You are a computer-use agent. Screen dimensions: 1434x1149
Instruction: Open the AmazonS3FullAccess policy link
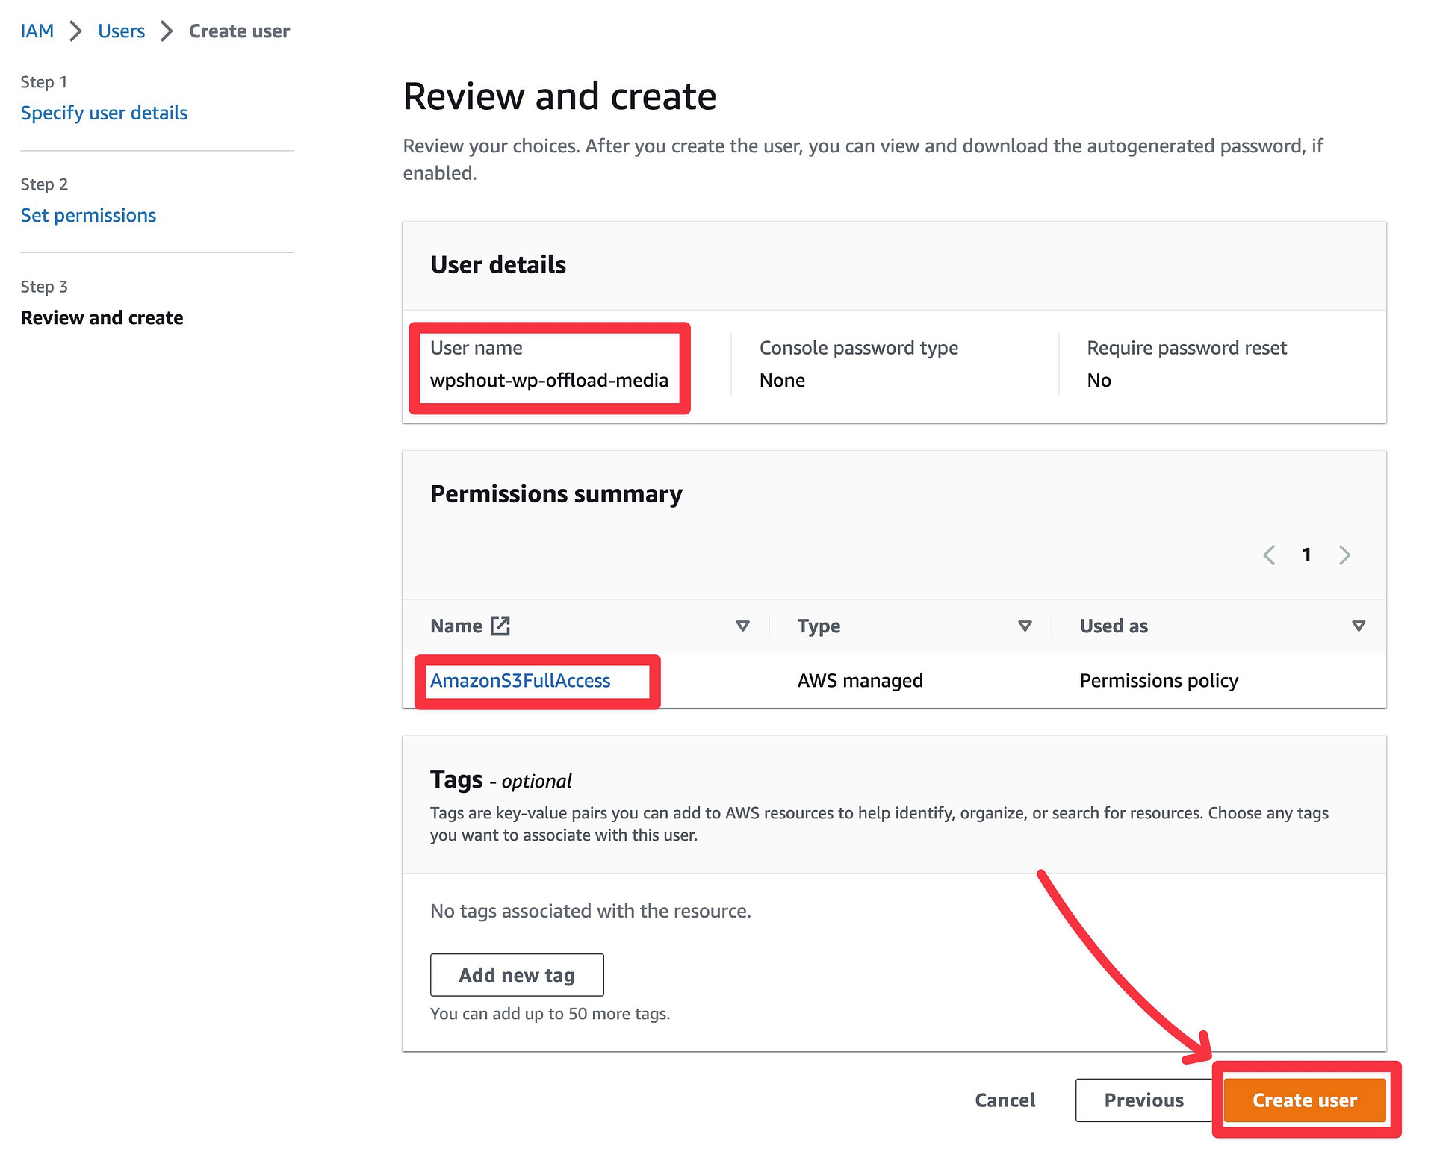point(521,680)
